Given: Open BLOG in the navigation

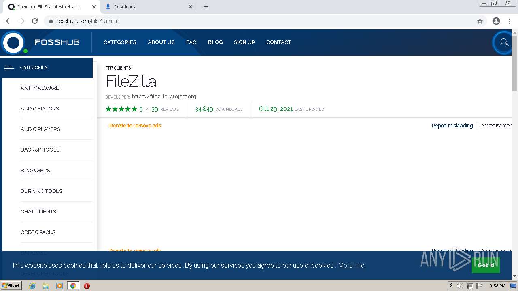Looking at the screenshot, I should click(215, 42).
